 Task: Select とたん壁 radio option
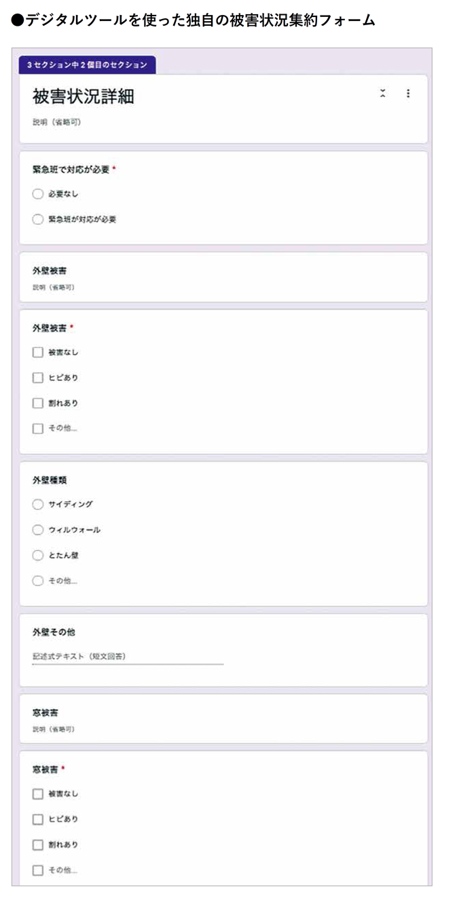point(38,556)
